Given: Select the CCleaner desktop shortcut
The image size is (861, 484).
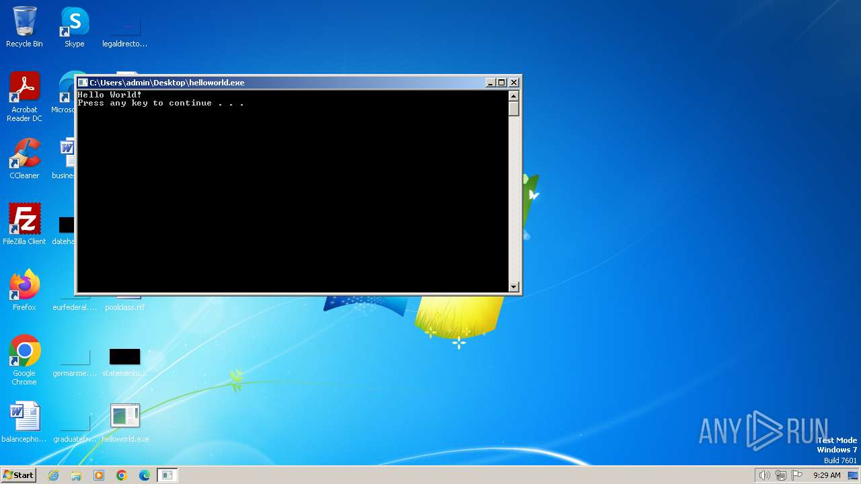Looking at the screenshot, I should tap(24, 159).
